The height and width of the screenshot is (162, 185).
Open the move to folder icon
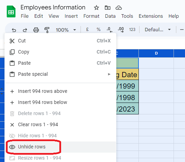pyautogui.click(x=108, y=8)
